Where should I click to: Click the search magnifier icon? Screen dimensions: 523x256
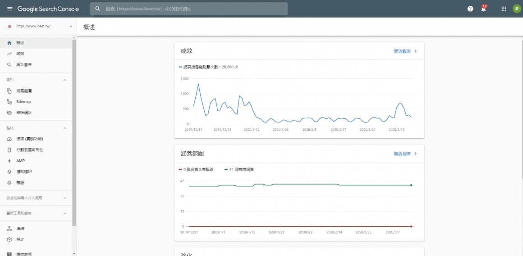tap(98, 9)
